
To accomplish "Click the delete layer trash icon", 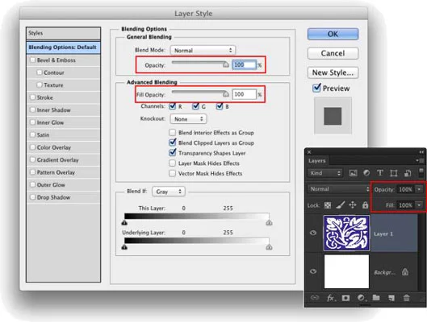I will pos(406,298).
